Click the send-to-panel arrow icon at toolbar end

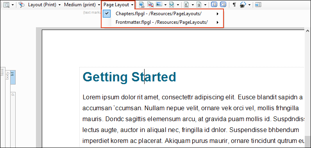tap(258, 5)
